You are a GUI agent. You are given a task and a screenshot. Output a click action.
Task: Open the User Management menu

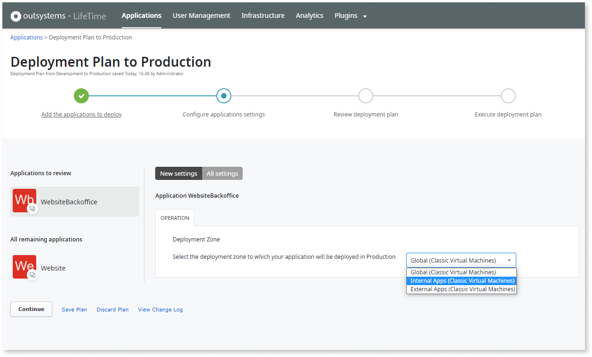[201, 16]
